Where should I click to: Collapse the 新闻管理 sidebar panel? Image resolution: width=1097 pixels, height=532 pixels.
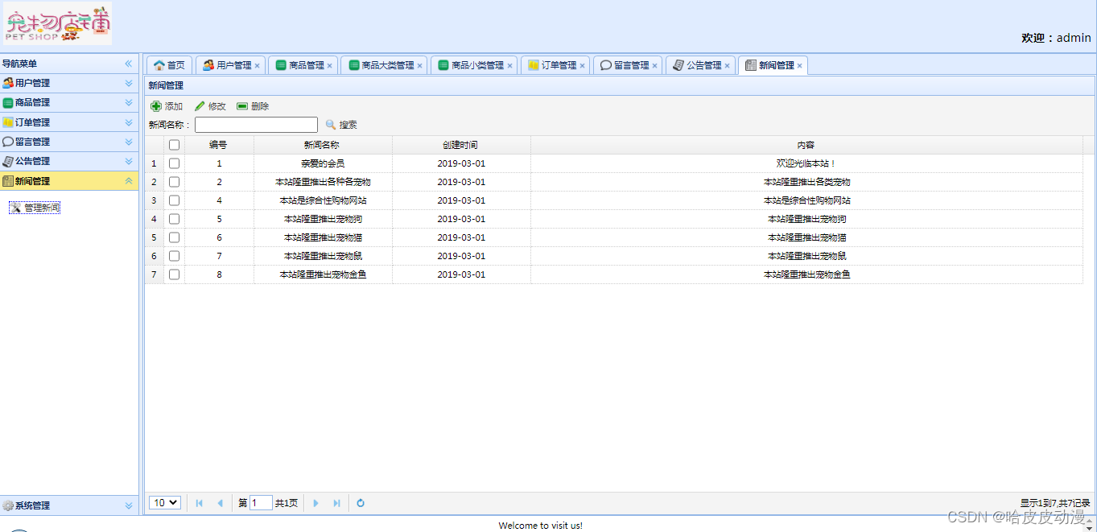pos(129,181)
